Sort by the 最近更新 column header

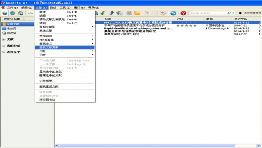pos(245,19)
